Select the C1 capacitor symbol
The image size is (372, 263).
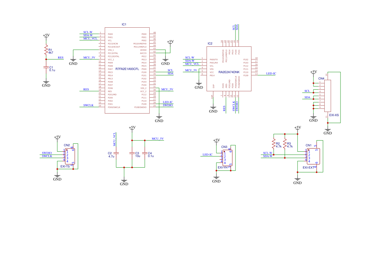[x=46, y=67]
